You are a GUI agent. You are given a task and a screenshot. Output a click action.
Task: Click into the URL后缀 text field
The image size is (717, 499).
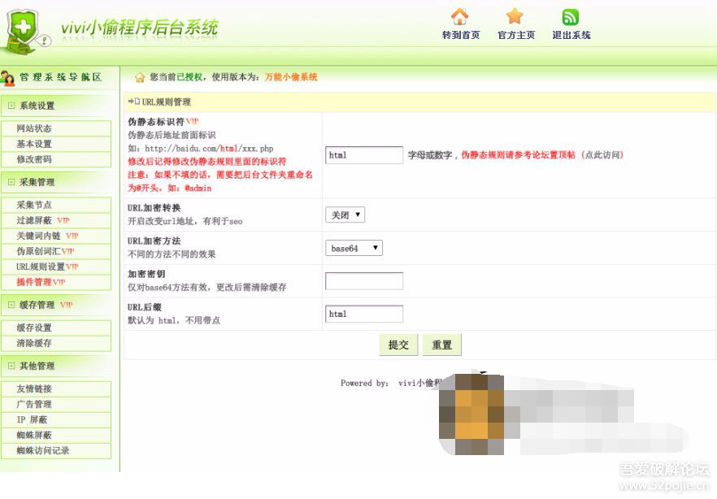pyautogui.click(x=364, y=314)
